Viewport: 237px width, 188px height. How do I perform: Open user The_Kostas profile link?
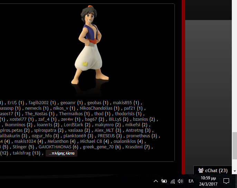pyautogui.click(x=36, y=114)
